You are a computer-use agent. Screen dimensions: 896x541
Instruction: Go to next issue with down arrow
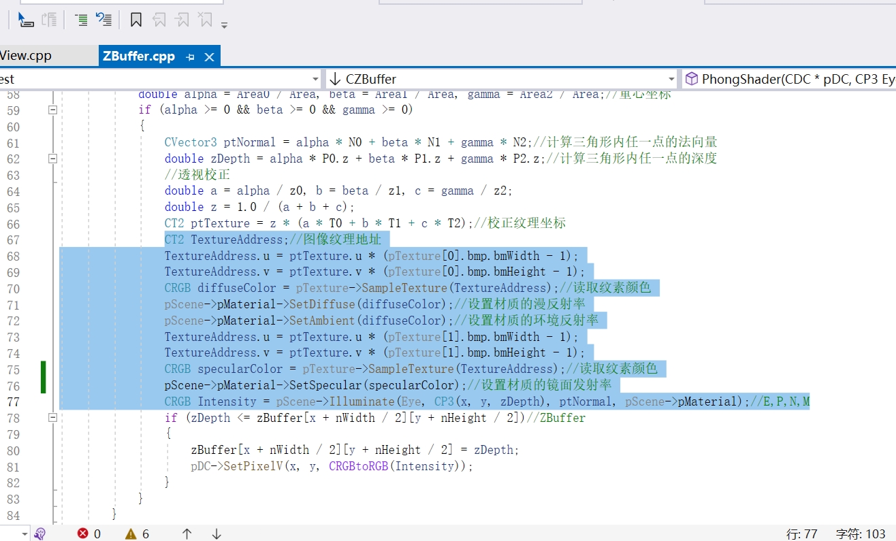[x=217, y=534]
